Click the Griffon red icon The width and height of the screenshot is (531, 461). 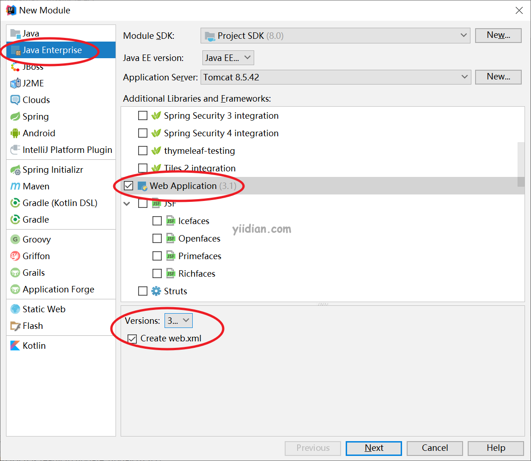[x=15, y=256]
